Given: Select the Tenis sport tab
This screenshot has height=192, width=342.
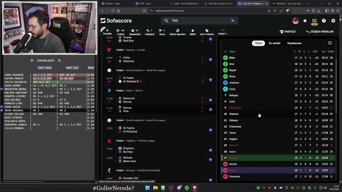Looking at the screenshot, I should (x=162, y=32).
